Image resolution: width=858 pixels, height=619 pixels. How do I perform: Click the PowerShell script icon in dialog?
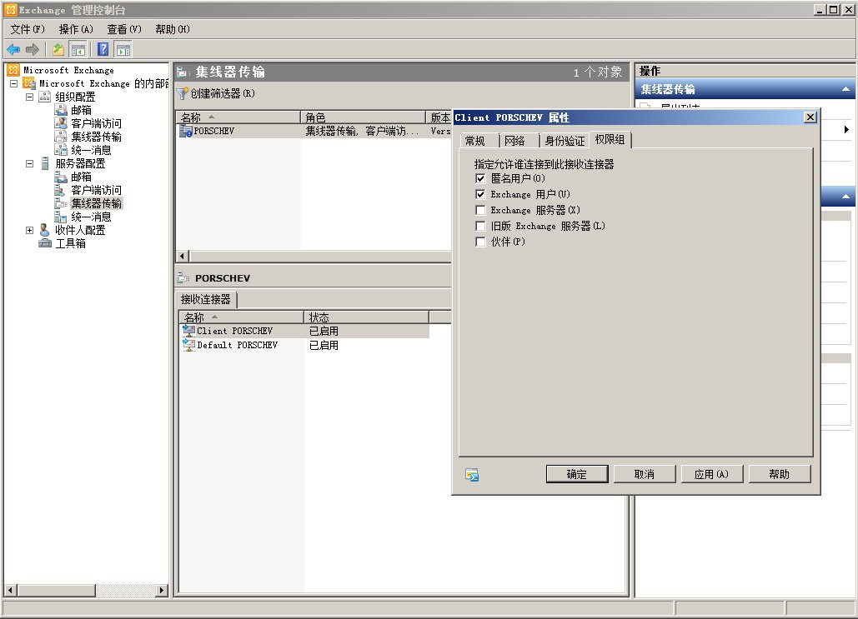472,475
